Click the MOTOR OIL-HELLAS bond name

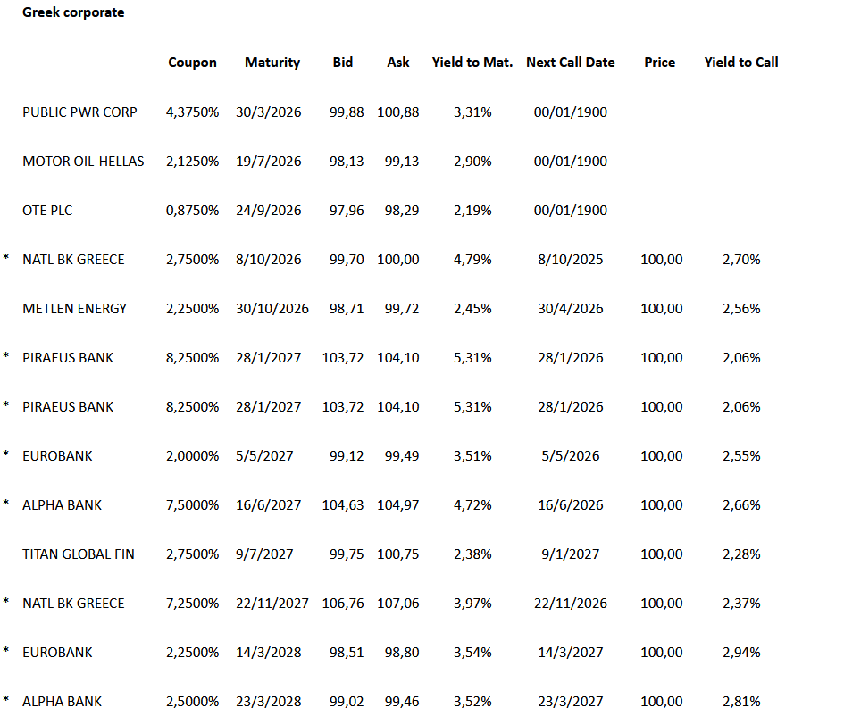coord(83,162)
